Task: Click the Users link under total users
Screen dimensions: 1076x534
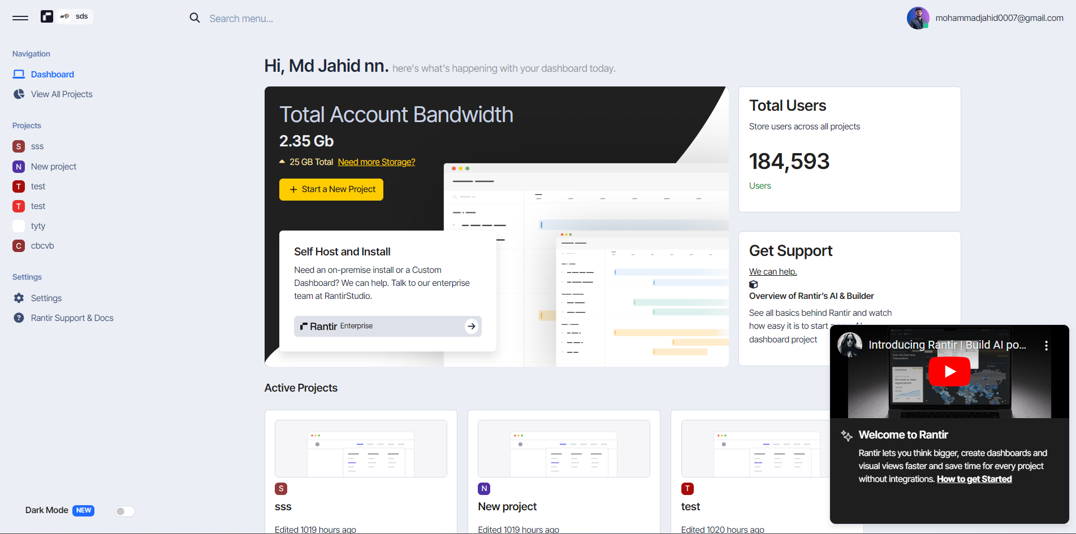Action: (x=760, y=186)
